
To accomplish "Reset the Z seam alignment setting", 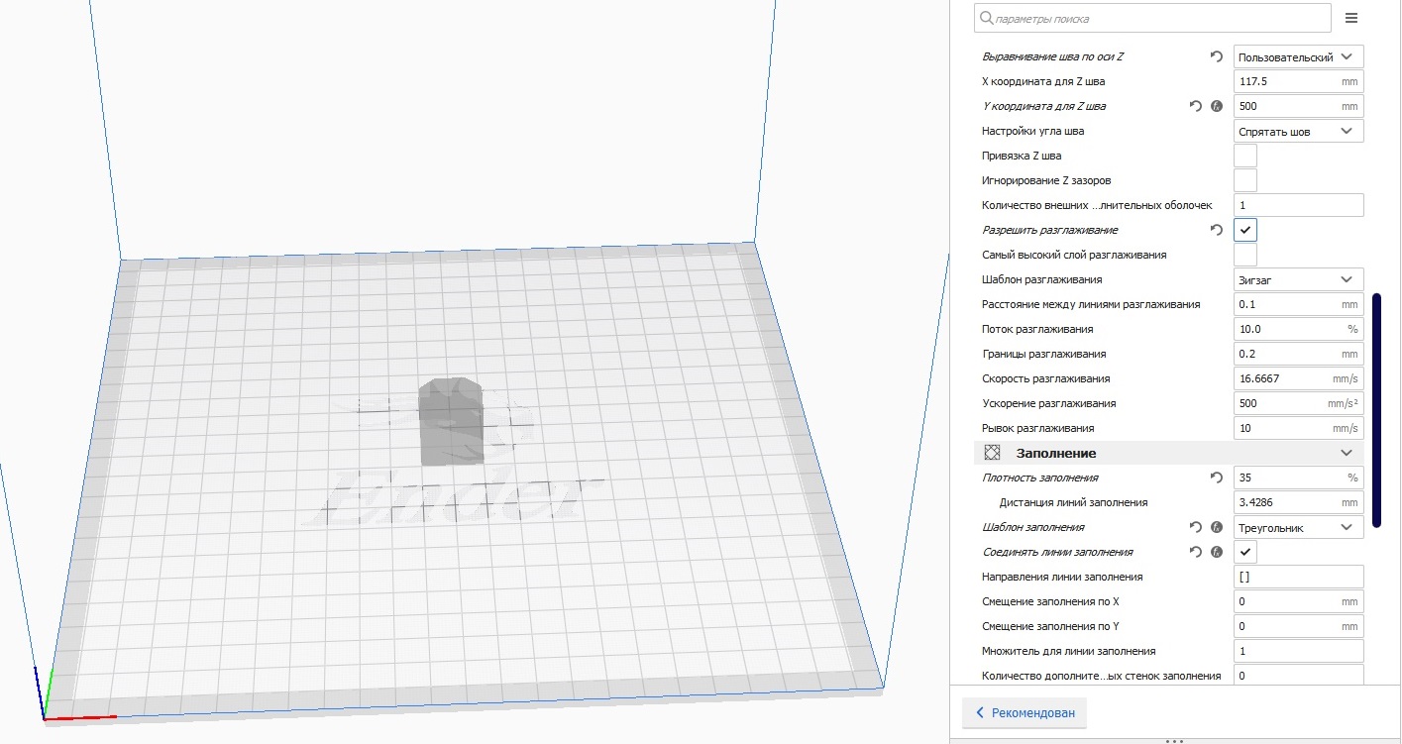I will 1217,56.
